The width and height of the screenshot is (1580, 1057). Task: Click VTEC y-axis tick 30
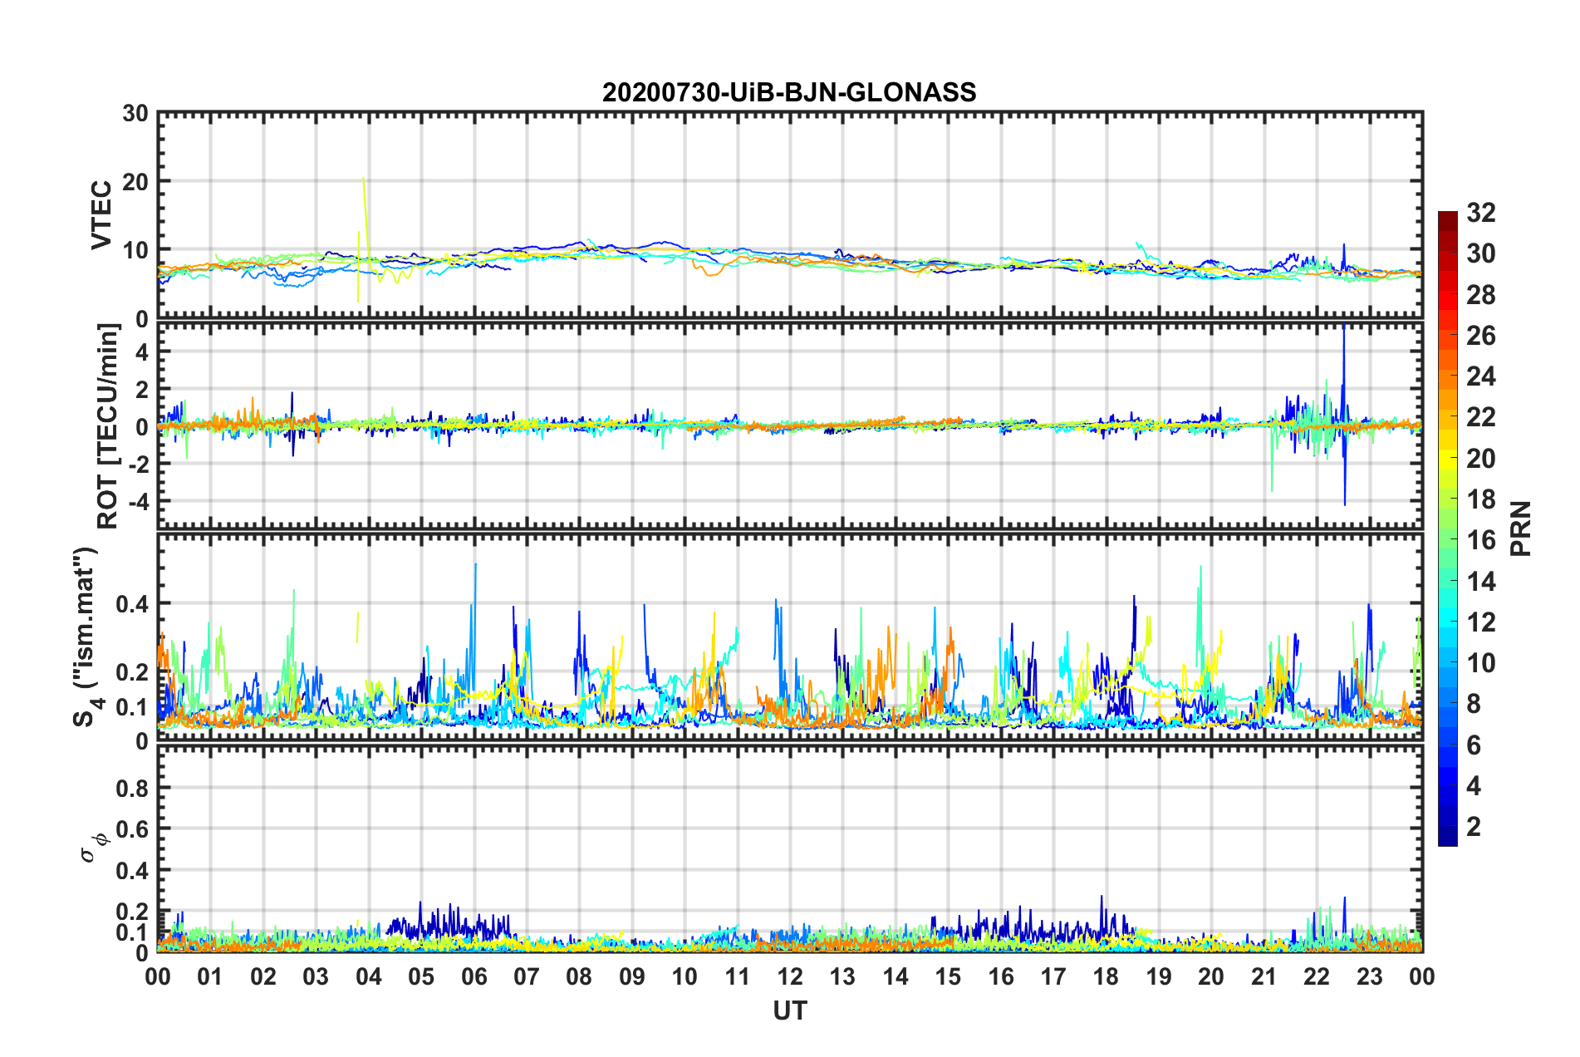(135, 114)
